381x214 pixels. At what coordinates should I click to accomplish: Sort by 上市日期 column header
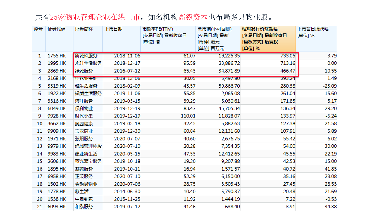click(x=113, y=29)
